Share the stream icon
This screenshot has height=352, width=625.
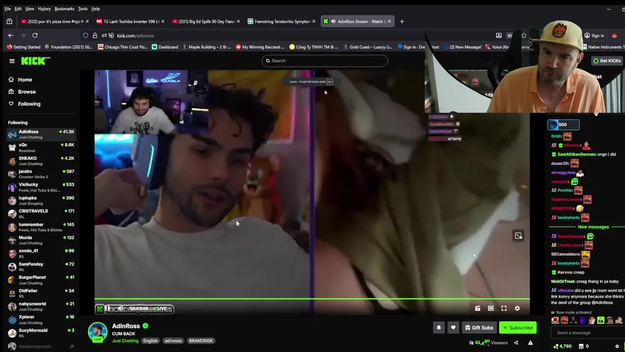pos(516,343)
